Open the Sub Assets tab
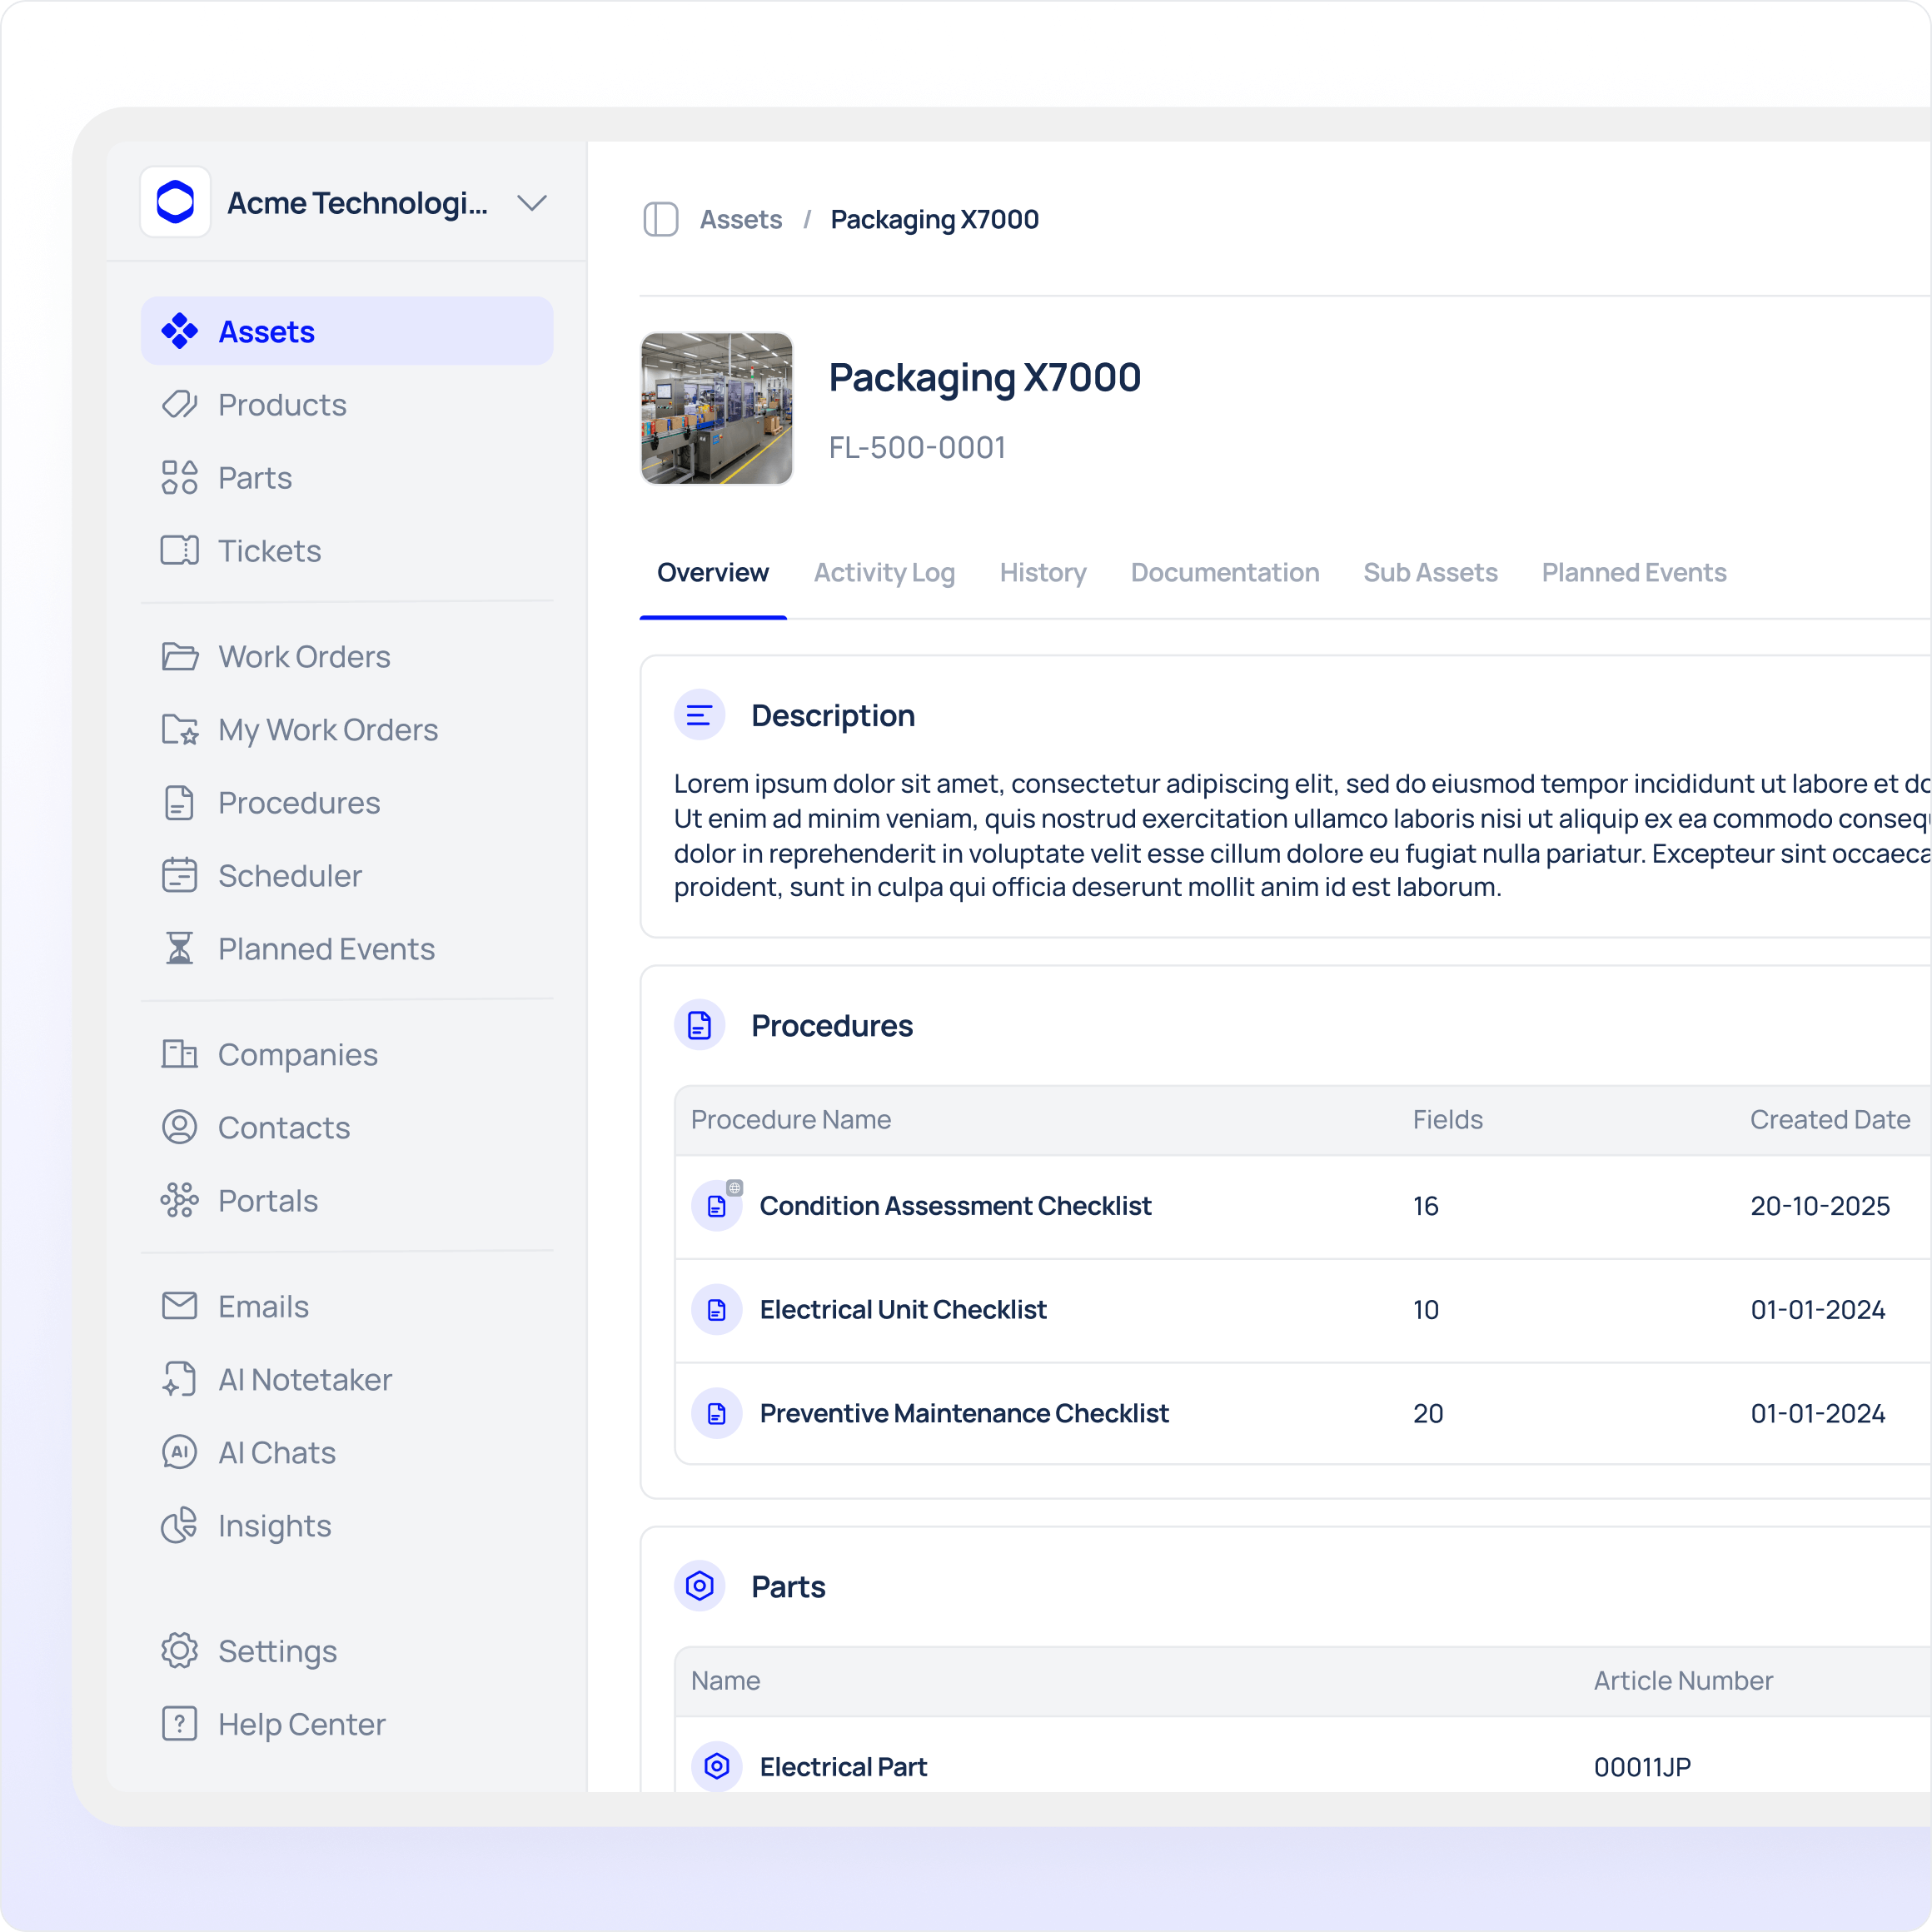Image resolution: width=1932 pixels, height=1932 pixels. point(1429,572)
